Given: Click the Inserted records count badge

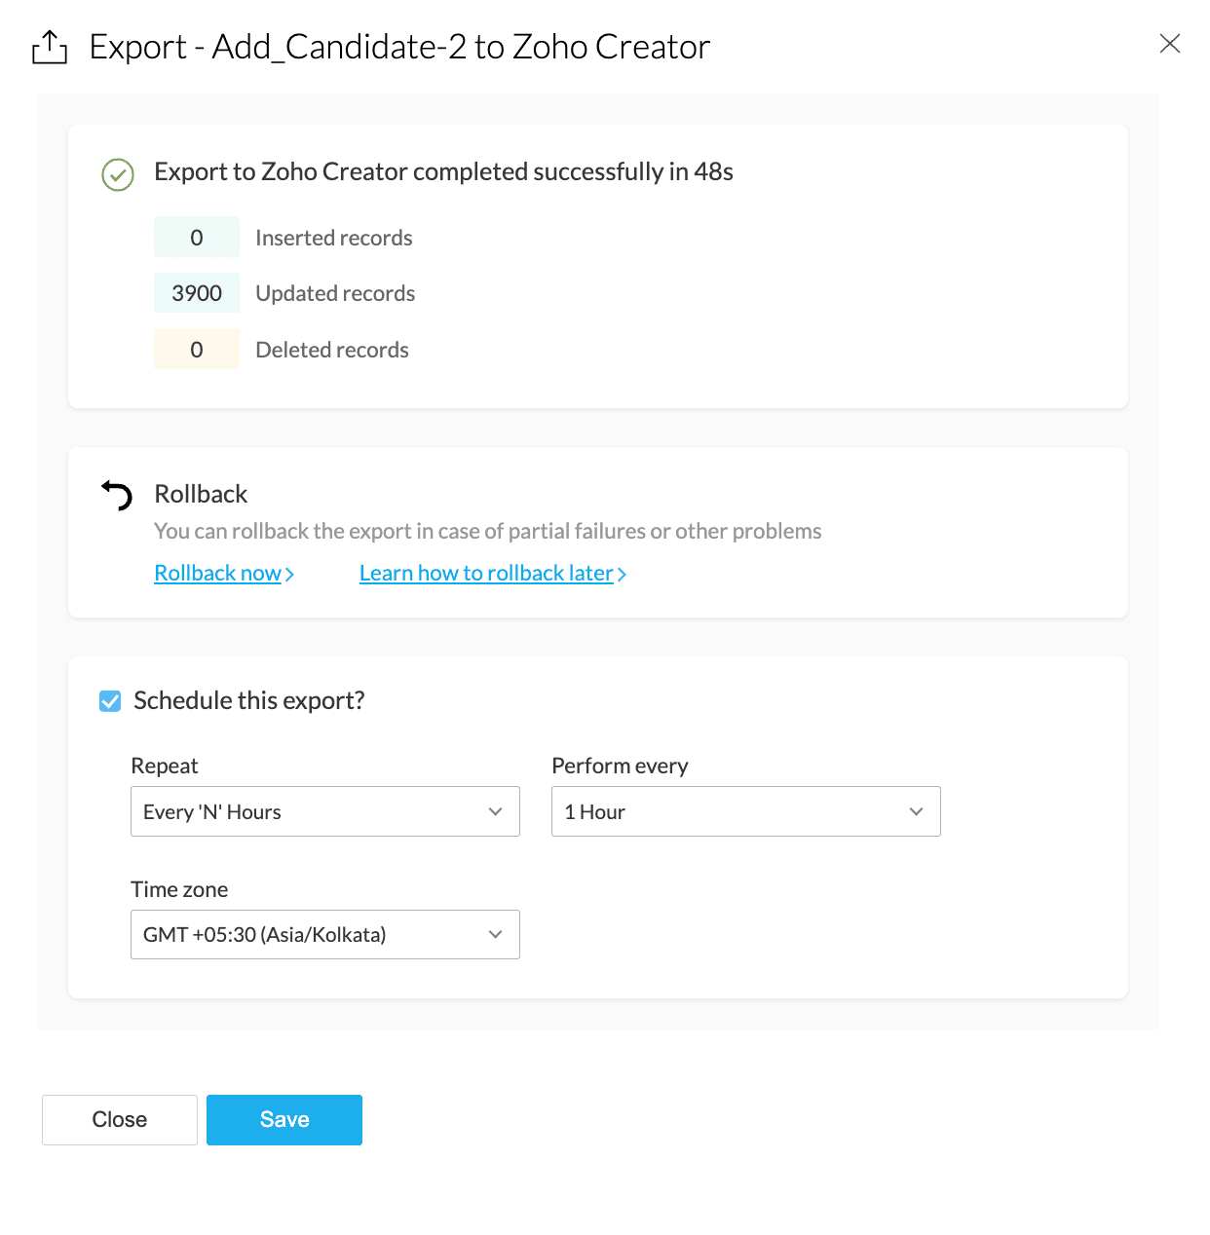Looking at the screenshot, I should pos(197,238).
